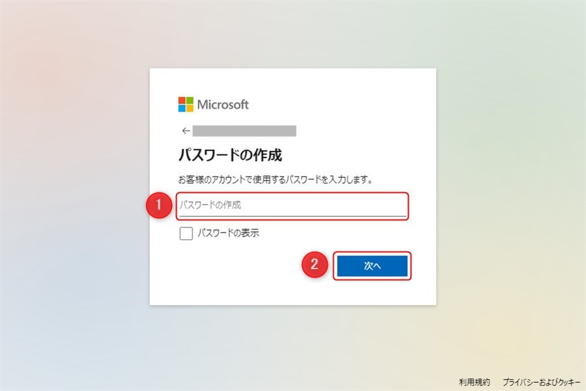Image resolution: width=586 pixels, height=391 pixels.
Task: Click the grayed-out email address bar
Action: click(x=244, y=131)
